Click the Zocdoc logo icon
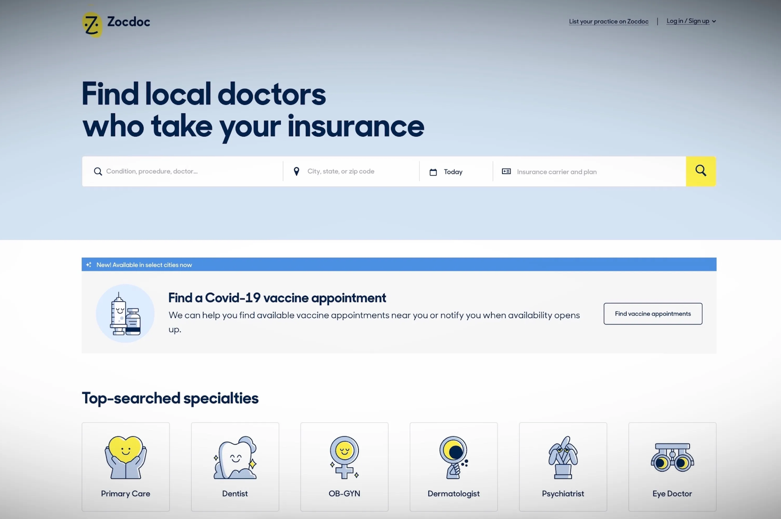 pos(92,24)
